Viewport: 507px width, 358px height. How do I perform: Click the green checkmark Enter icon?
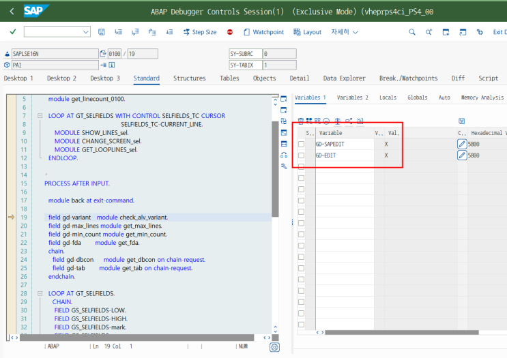(13, 32)
